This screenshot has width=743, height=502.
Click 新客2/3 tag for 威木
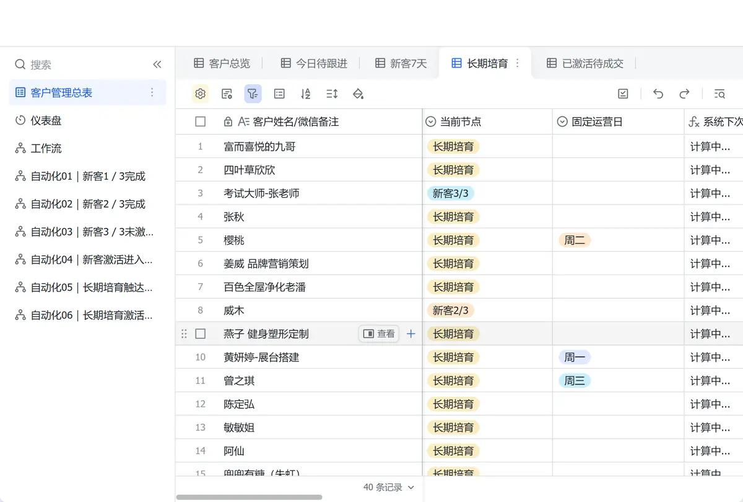[451, 310]
